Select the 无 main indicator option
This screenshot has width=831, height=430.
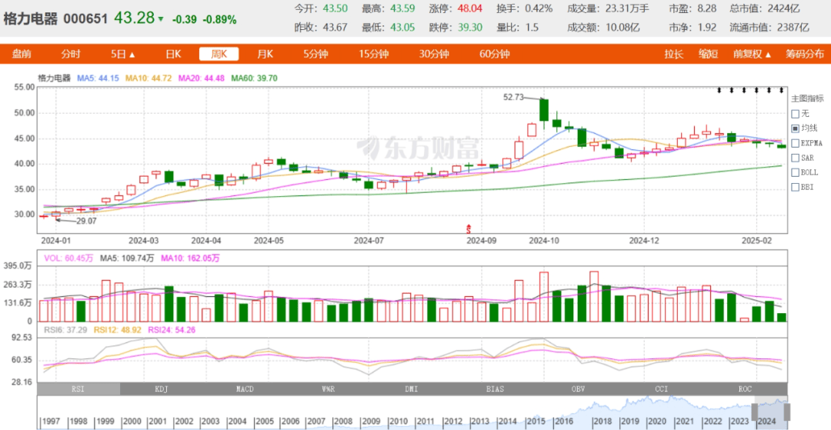point(796,113)
